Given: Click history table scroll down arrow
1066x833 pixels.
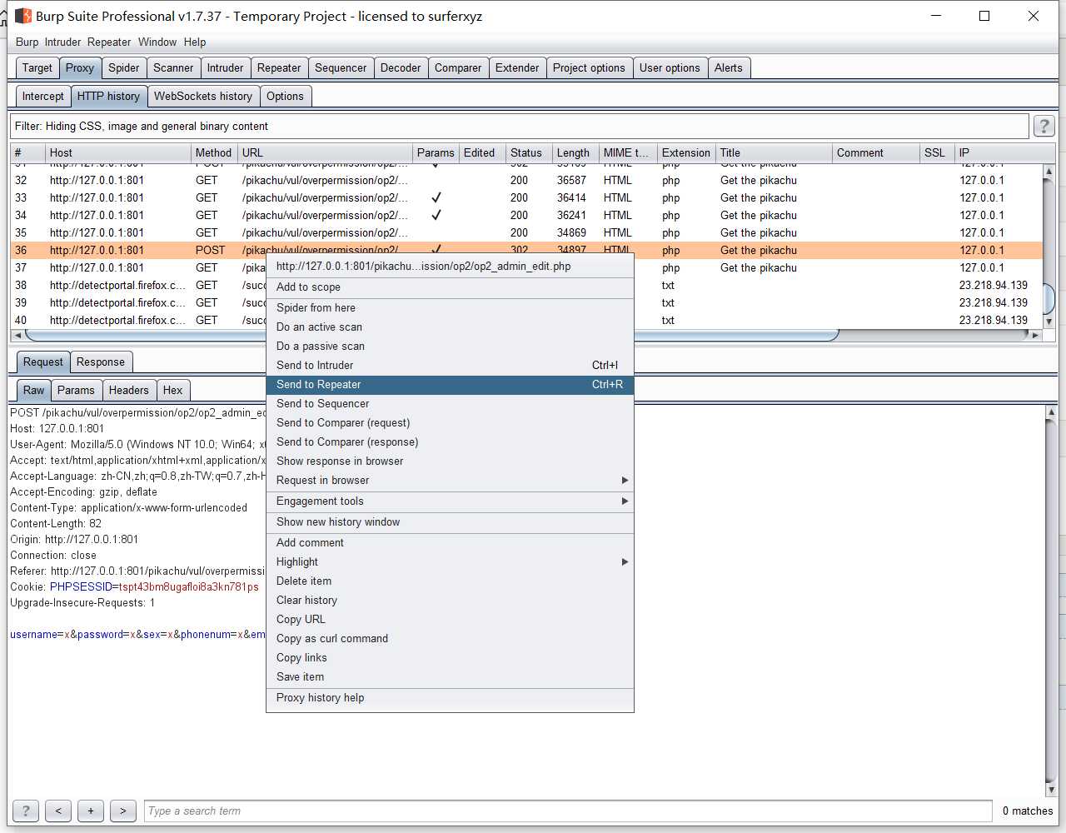Looking at the screenshot, I should point(1049,322).
